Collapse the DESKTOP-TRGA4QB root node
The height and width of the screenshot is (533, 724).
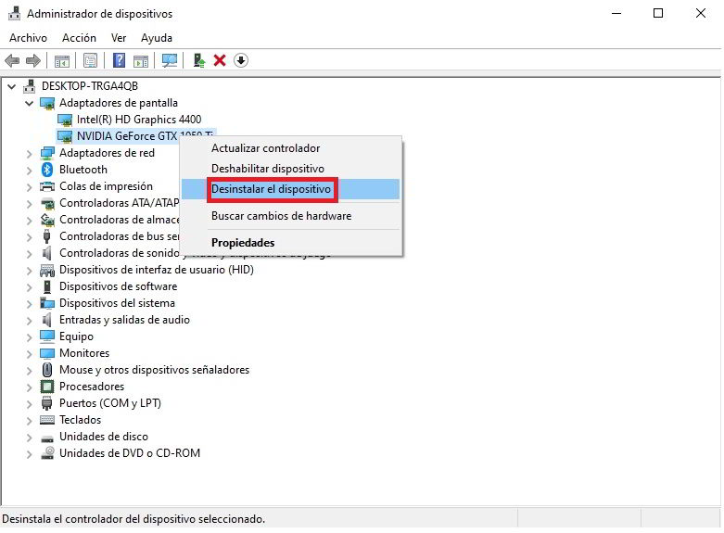point(11,86)
